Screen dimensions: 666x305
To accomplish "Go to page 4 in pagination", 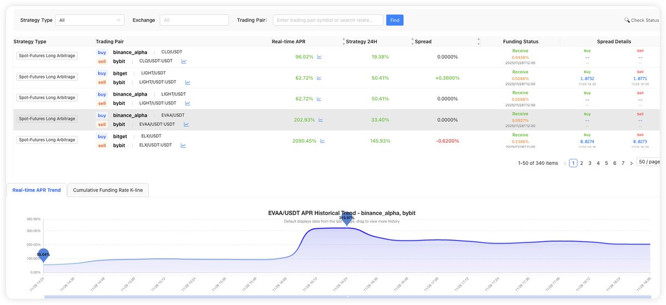I will click(598, 163).
